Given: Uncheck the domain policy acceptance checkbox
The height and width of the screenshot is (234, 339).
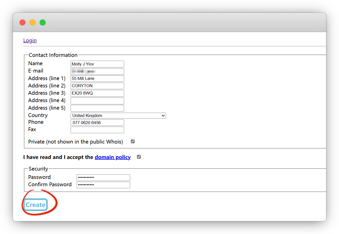Looking at the screenshot, I should (139, 157).
